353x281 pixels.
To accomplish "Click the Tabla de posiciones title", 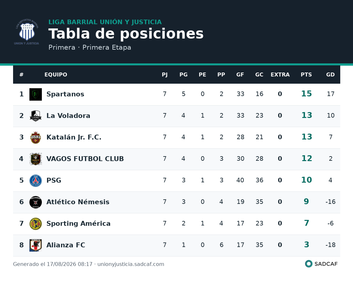I will [126, 34].
